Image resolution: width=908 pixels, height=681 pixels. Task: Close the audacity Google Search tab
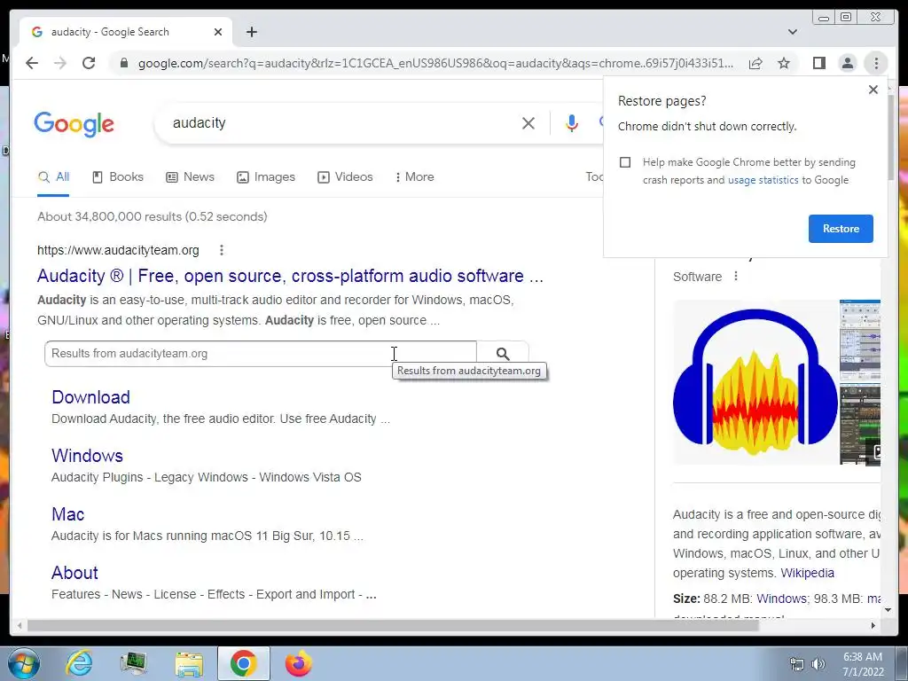218,32
